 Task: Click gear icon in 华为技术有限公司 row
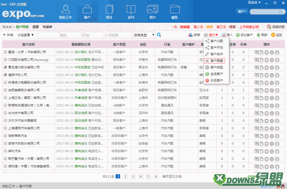pos(272,113)
